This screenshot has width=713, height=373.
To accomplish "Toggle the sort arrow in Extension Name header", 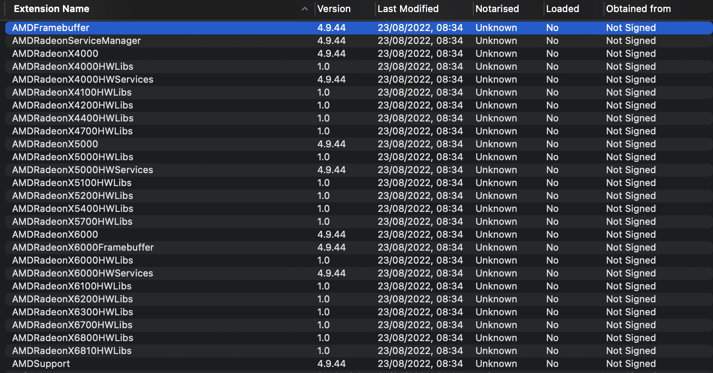I will tap(305, 9).
